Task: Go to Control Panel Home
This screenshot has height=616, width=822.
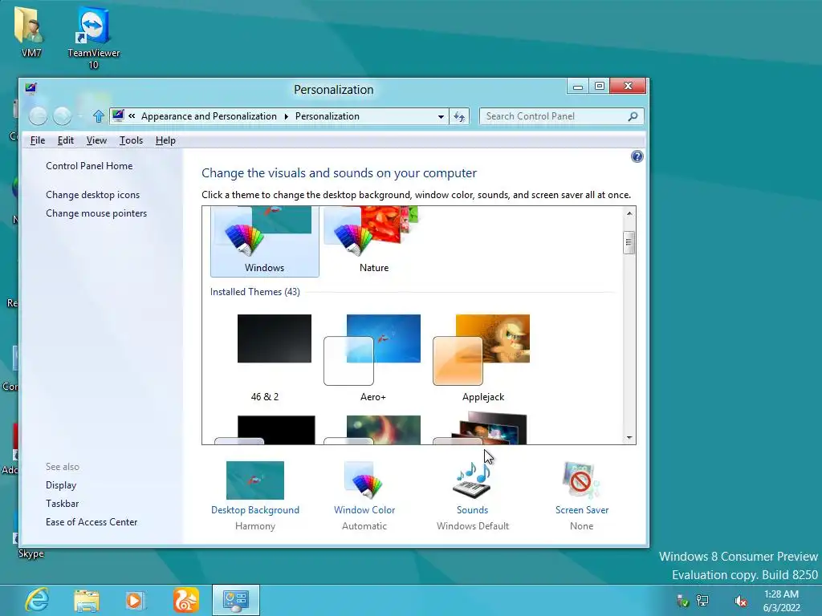Action: [89, 166]
